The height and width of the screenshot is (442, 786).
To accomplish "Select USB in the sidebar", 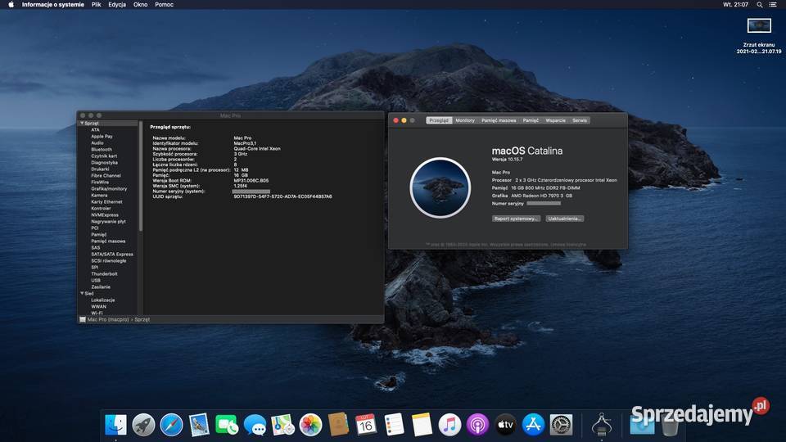I will tap(96, 281).
